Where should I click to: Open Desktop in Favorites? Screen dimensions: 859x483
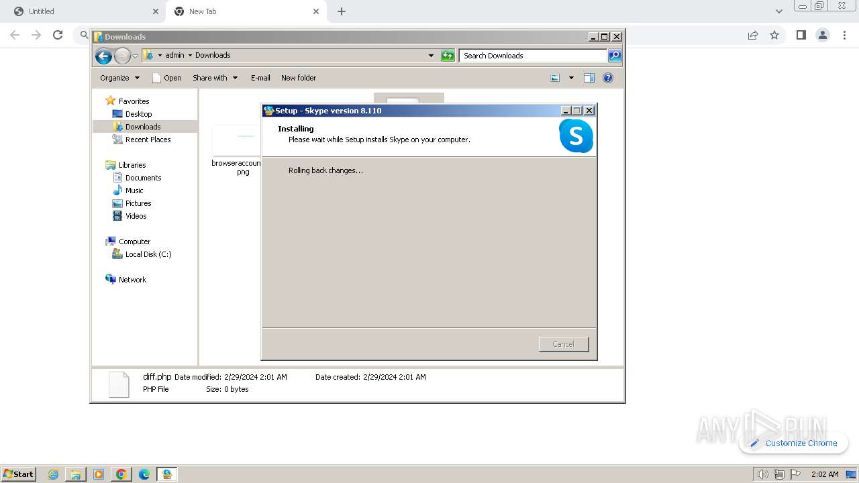pos(139,114)
